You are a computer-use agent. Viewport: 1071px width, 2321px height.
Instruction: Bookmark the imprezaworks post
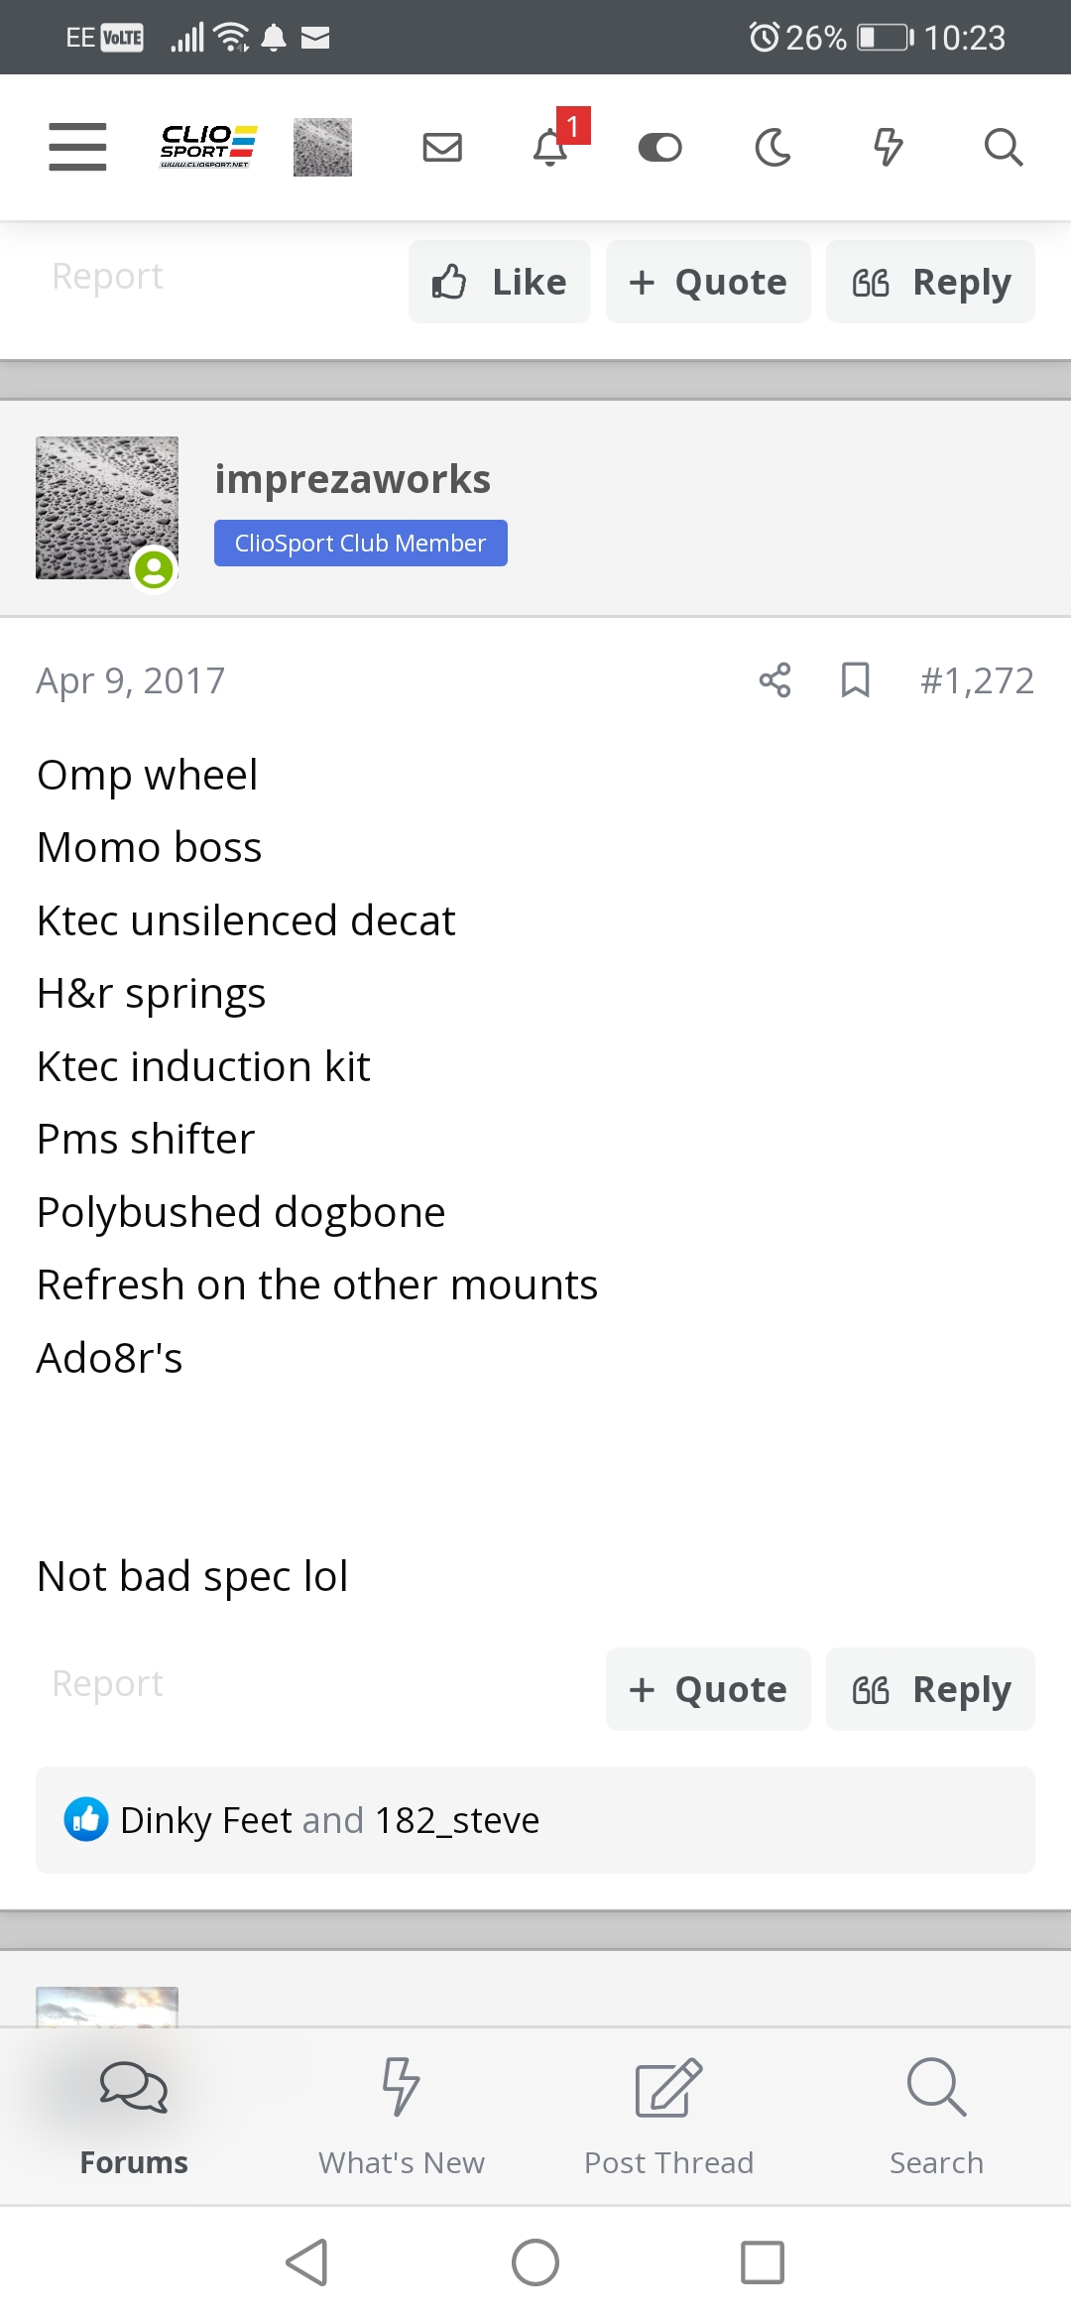point(855,680)
